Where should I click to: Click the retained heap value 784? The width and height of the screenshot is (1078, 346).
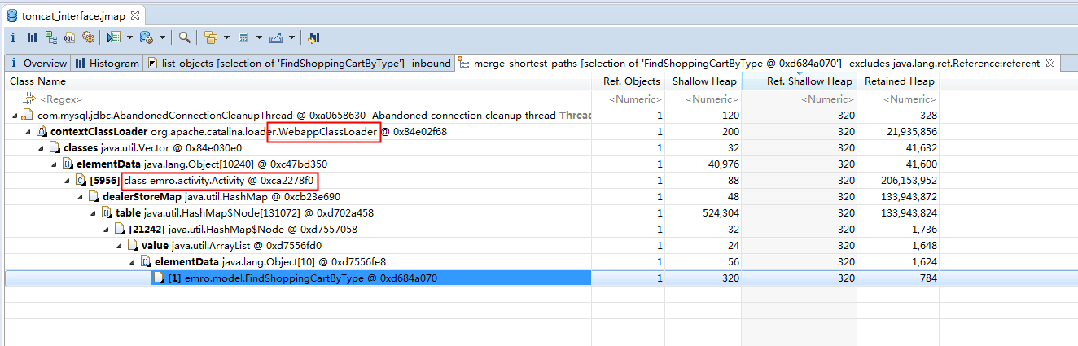(x=927, y=278)
